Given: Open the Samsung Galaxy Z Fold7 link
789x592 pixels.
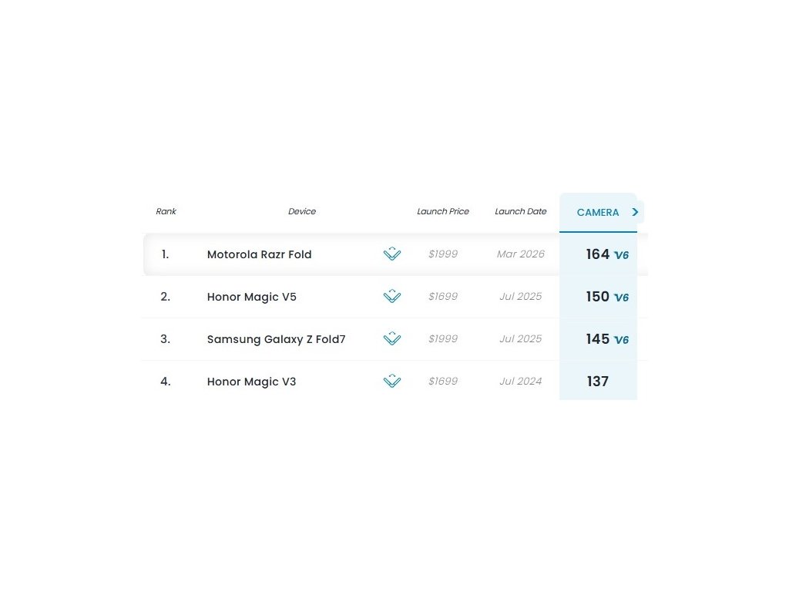Looking at the screenshot, I should [277, 339].
